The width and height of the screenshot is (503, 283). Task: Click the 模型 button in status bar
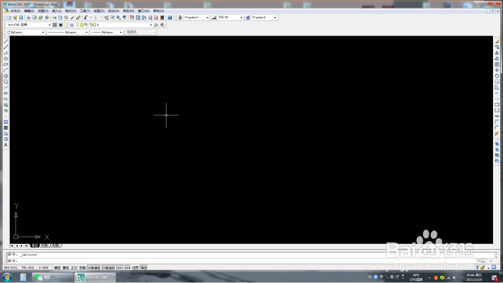(144, 268)
